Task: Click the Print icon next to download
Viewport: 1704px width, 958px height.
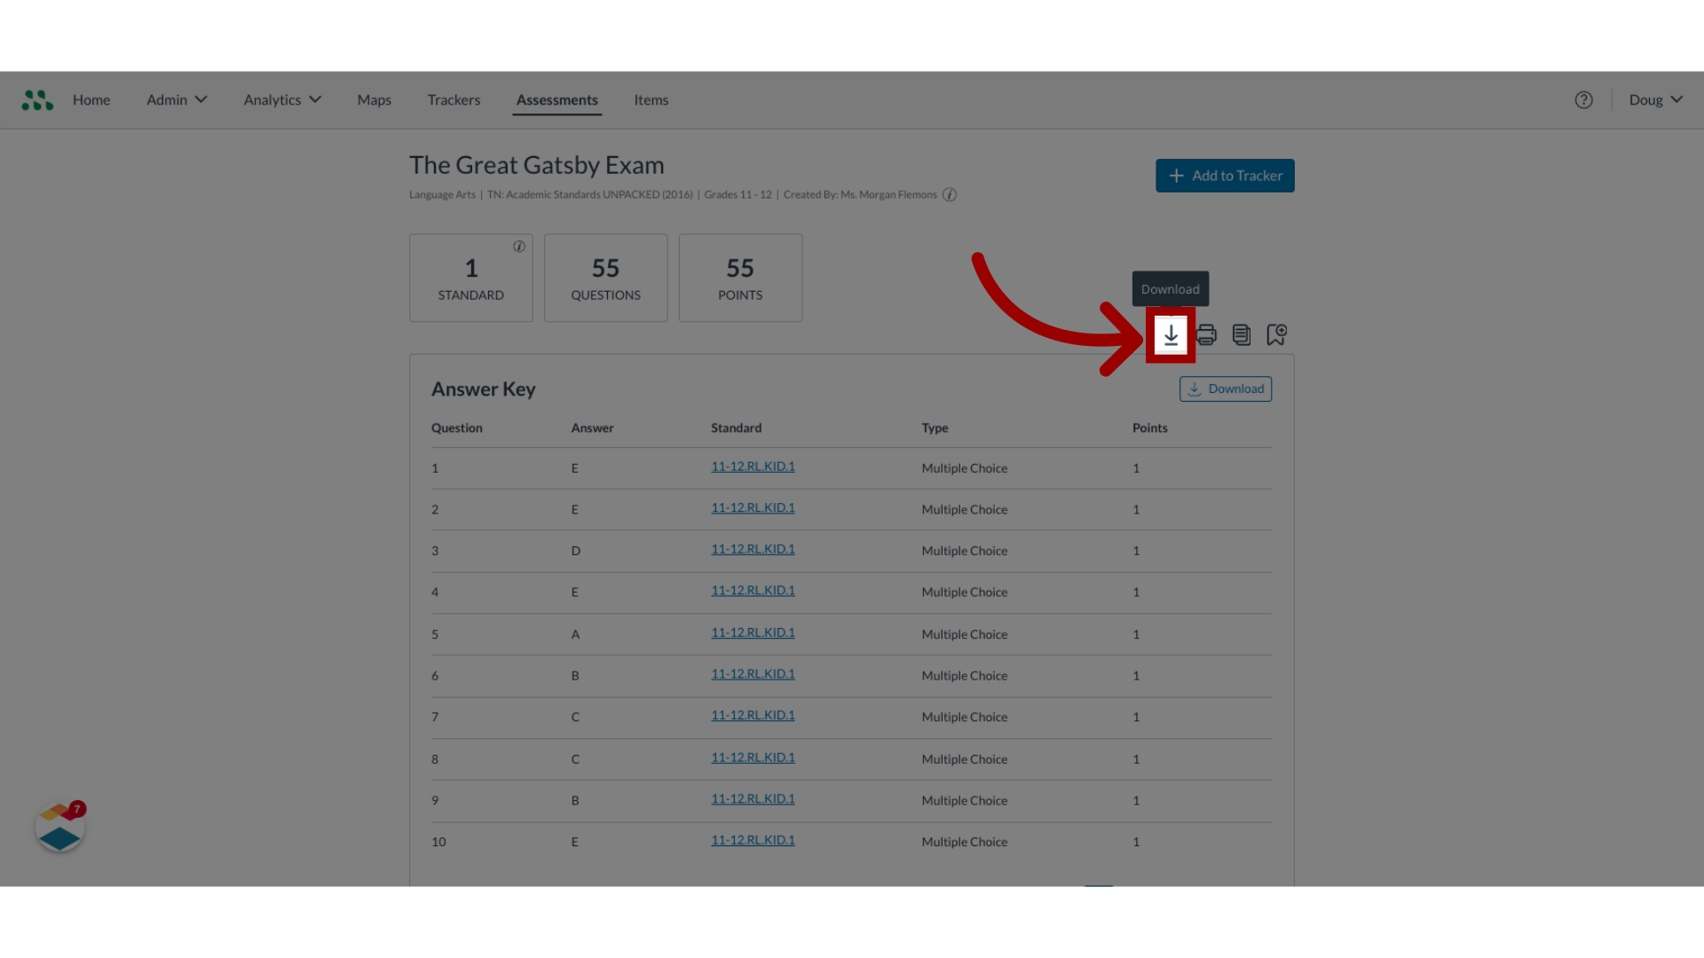Action: 1205,334
